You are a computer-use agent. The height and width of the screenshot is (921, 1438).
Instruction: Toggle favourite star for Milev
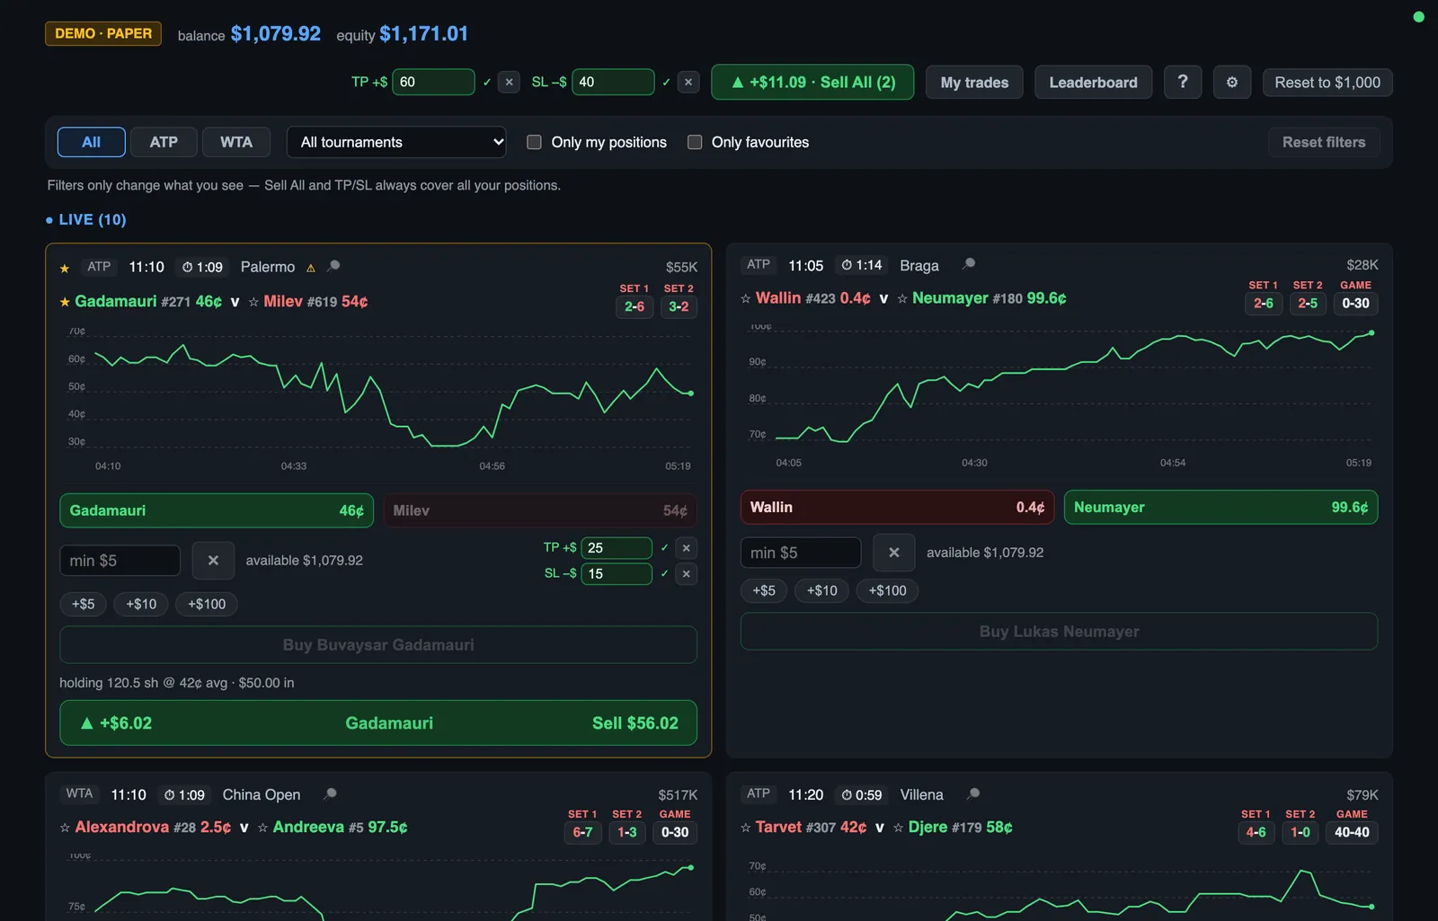[x=253, y=302]
